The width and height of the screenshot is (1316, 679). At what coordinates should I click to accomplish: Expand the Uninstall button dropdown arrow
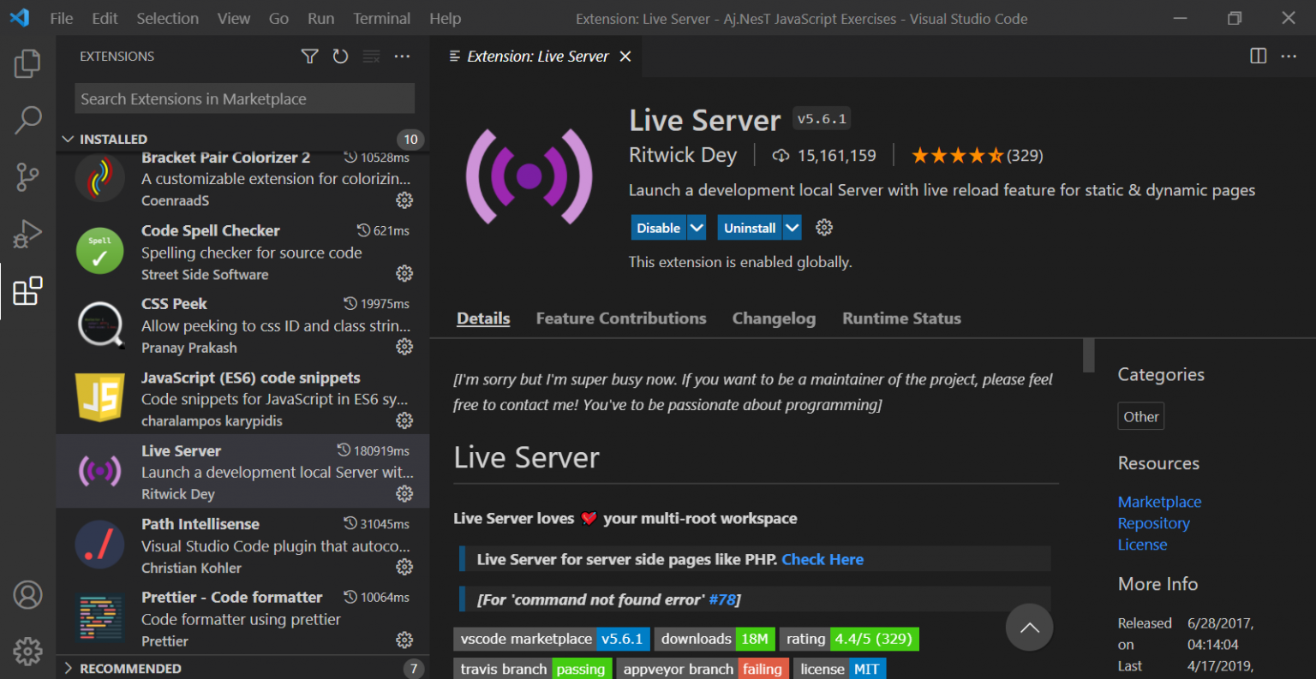click(x=793, y=228)
